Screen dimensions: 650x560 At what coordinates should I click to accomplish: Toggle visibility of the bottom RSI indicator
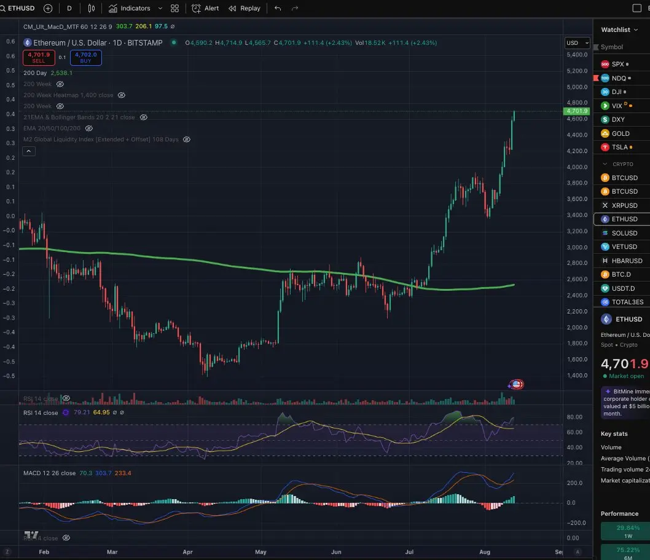pos(66,538)
